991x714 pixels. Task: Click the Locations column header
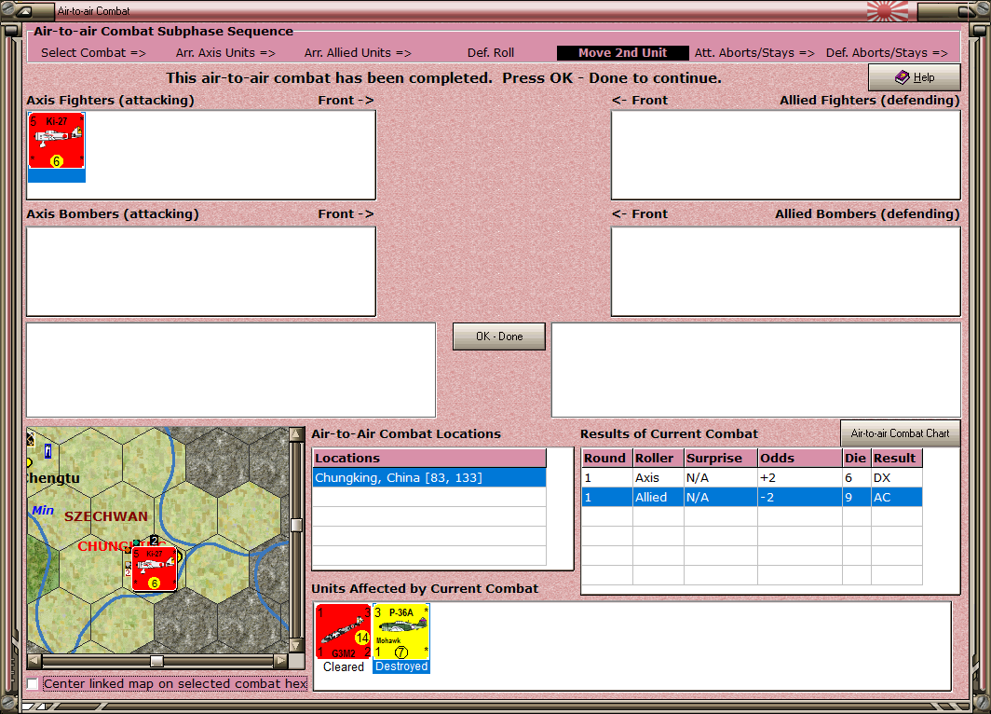click(429, 458)
